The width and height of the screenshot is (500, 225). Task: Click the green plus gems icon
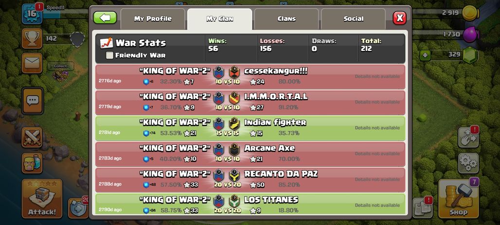(x=425, y=55)
